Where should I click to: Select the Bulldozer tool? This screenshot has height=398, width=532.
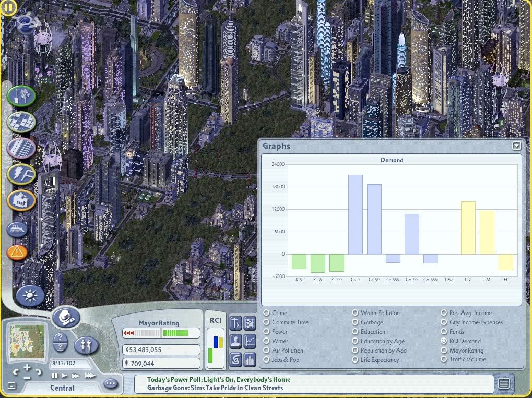pyautogui.click(x=17, y=230)
